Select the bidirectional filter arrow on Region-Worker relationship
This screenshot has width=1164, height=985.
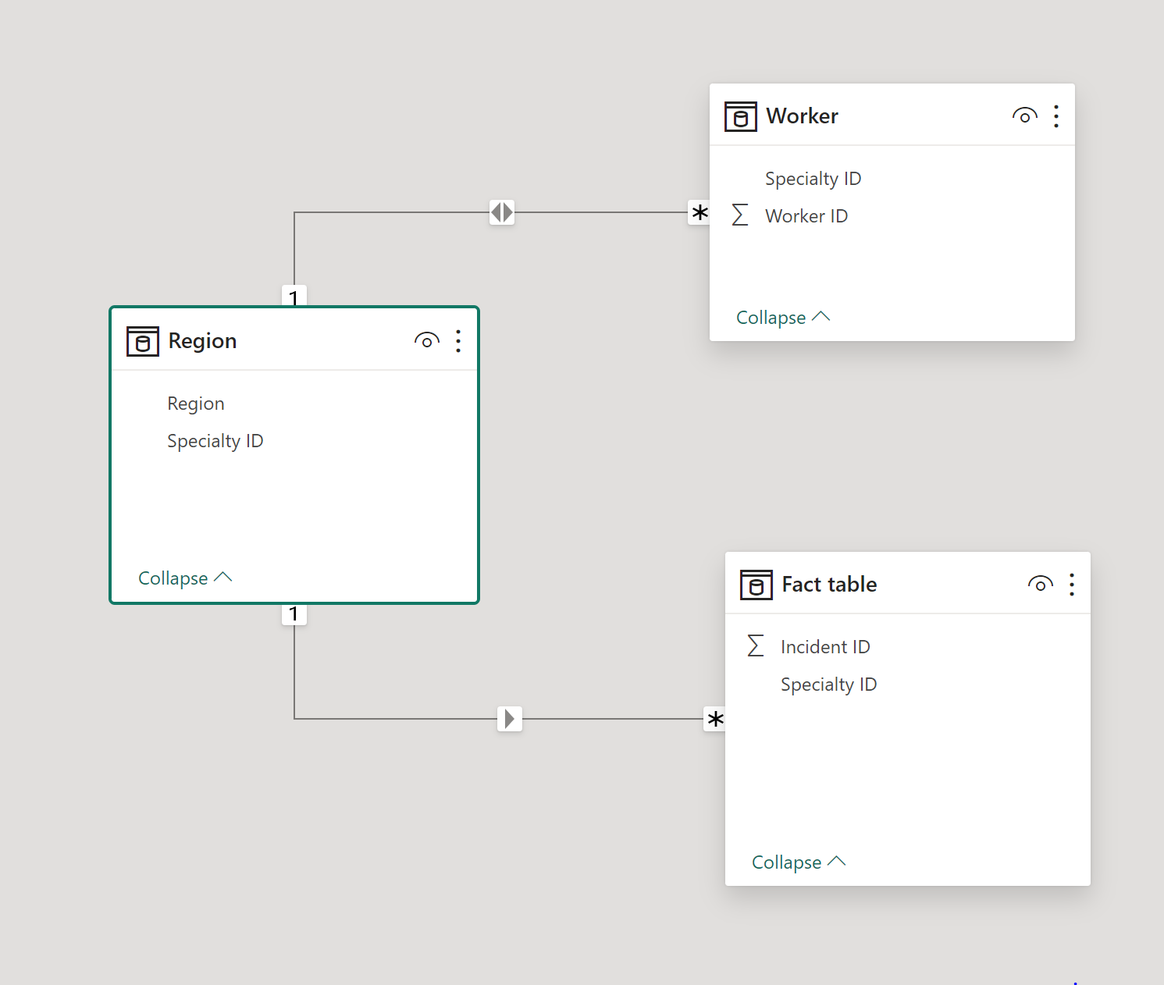[502, 212]
